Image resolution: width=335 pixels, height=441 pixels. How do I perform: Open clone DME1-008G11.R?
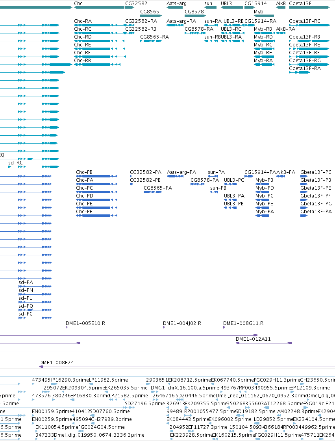pos(243,323)
